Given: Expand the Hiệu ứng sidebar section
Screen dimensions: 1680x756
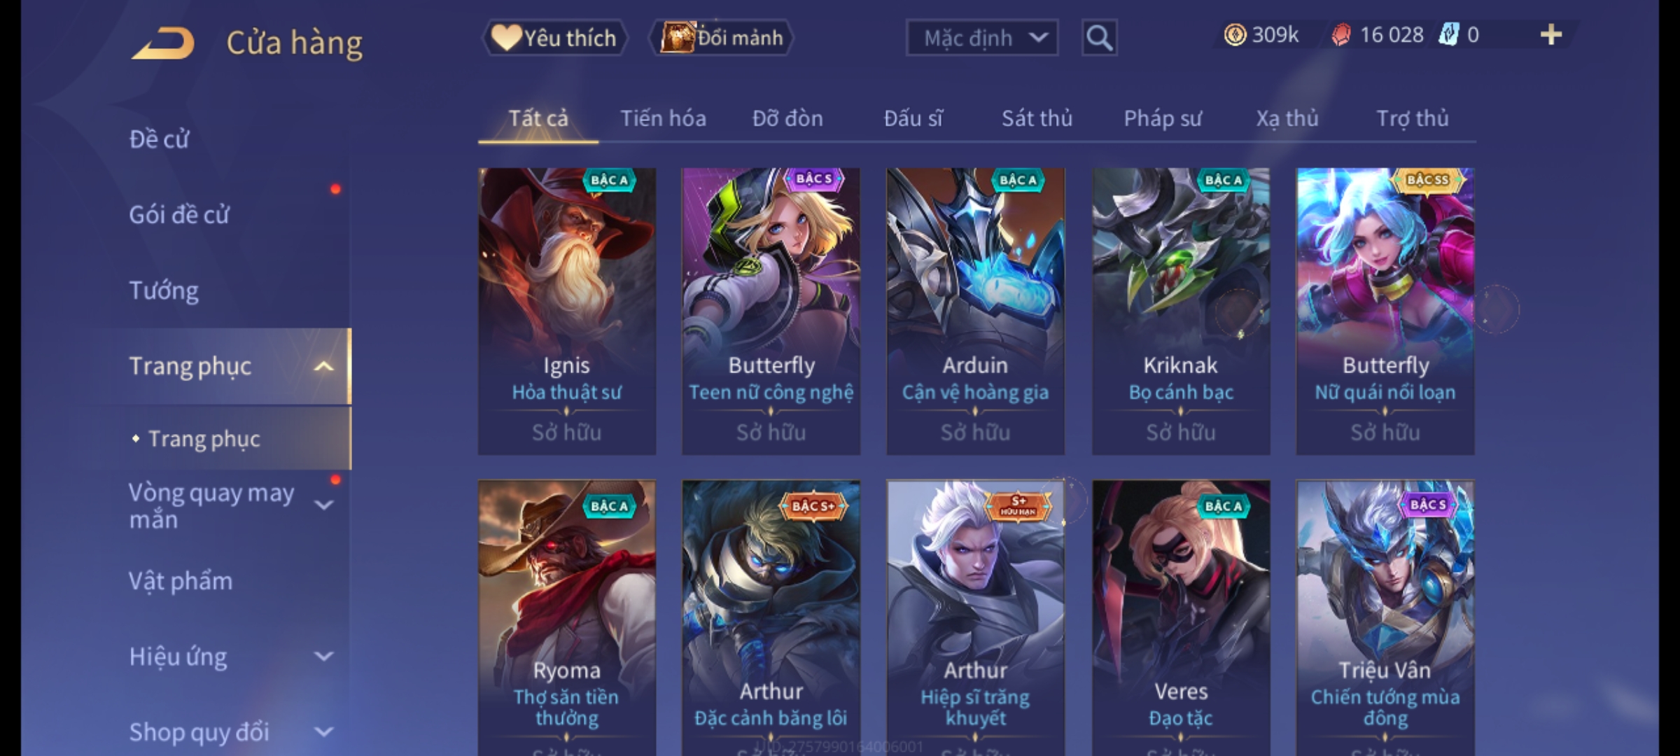Looking at the screenshot, I should click(323, 657).
